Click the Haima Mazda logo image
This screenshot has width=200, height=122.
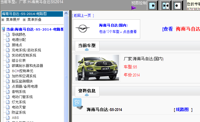click(x=83, y=28)
